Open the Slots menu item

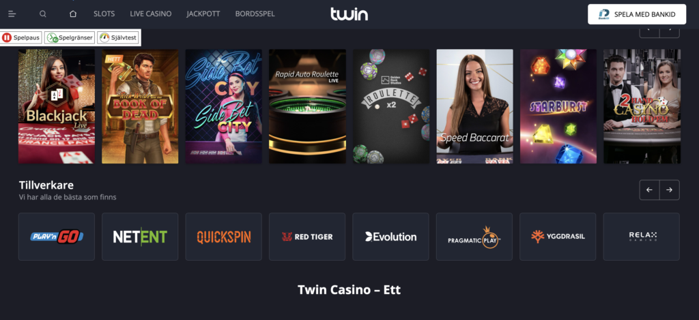[104, 14]
